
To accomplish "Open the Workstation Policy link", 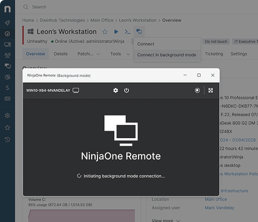I will tap(239, 174).
